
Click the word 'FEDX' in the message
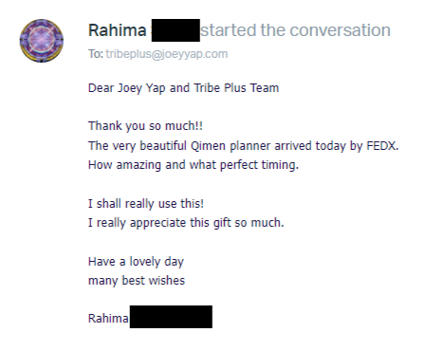tap(382, 145)
